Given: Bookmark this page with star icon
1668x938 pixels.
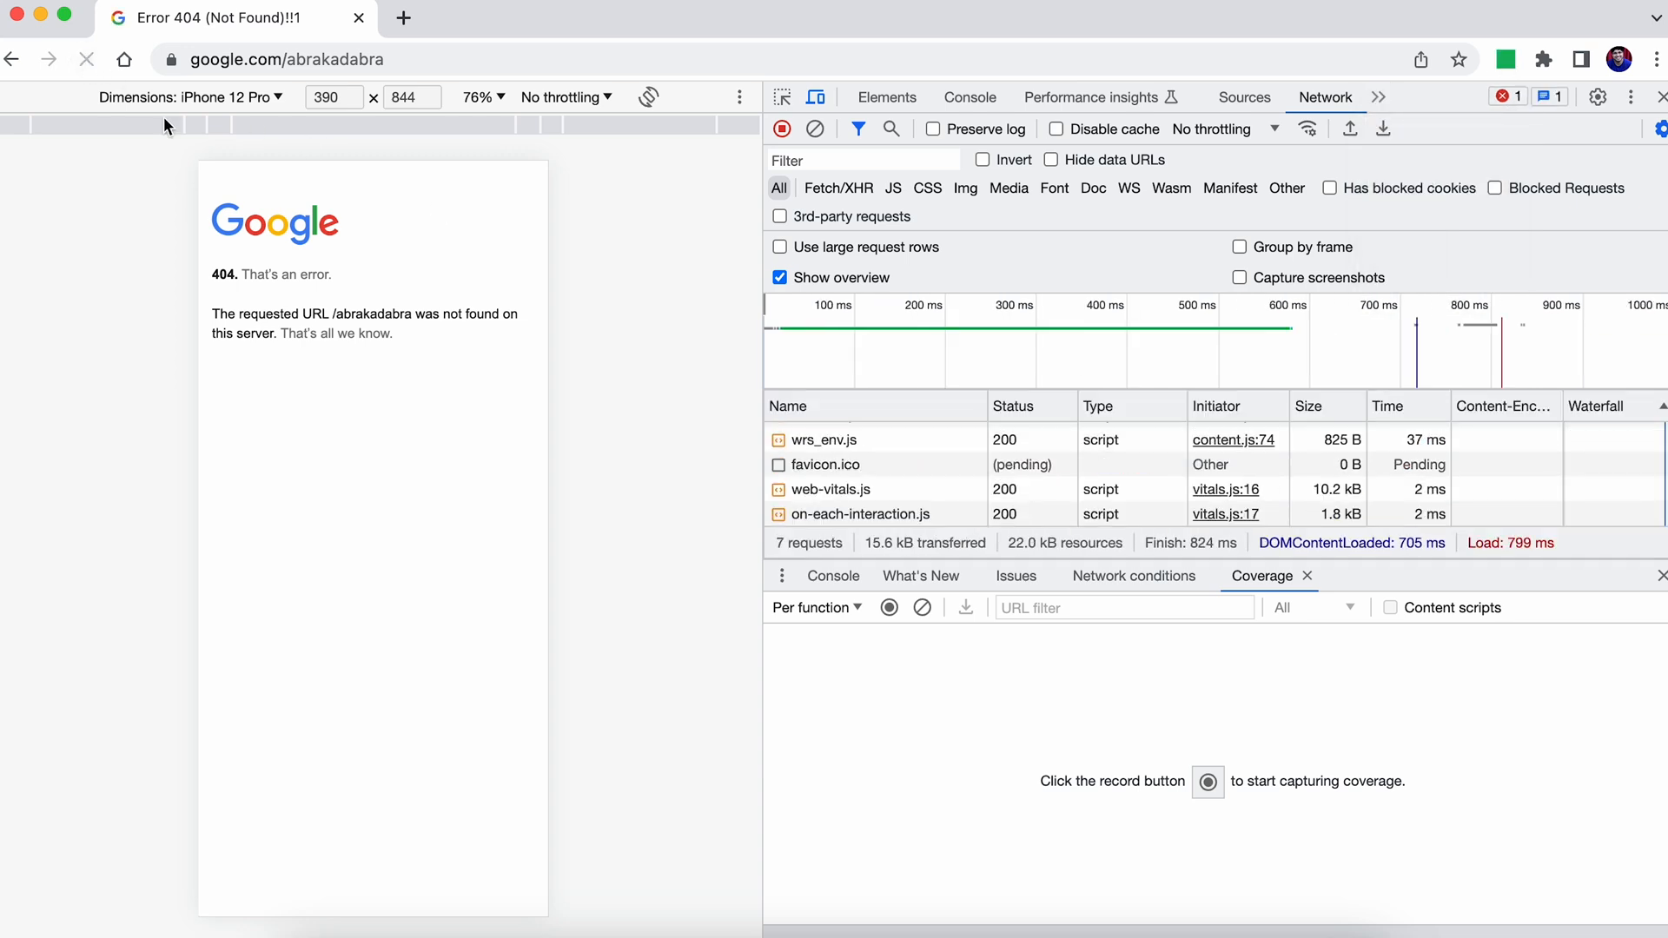Looking at the screenshot, I should point(1459,60).
